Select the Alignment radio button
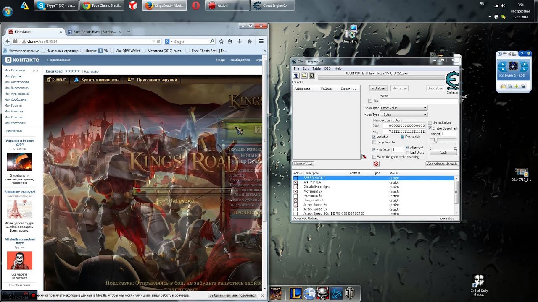The image size is (538, 302). pos(408,148)
